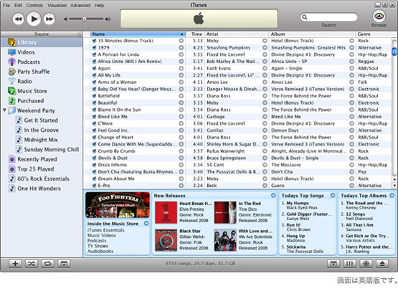Reverse sort on Name column arrow
The width and height of the screenshot is (398, 291).
181,34
